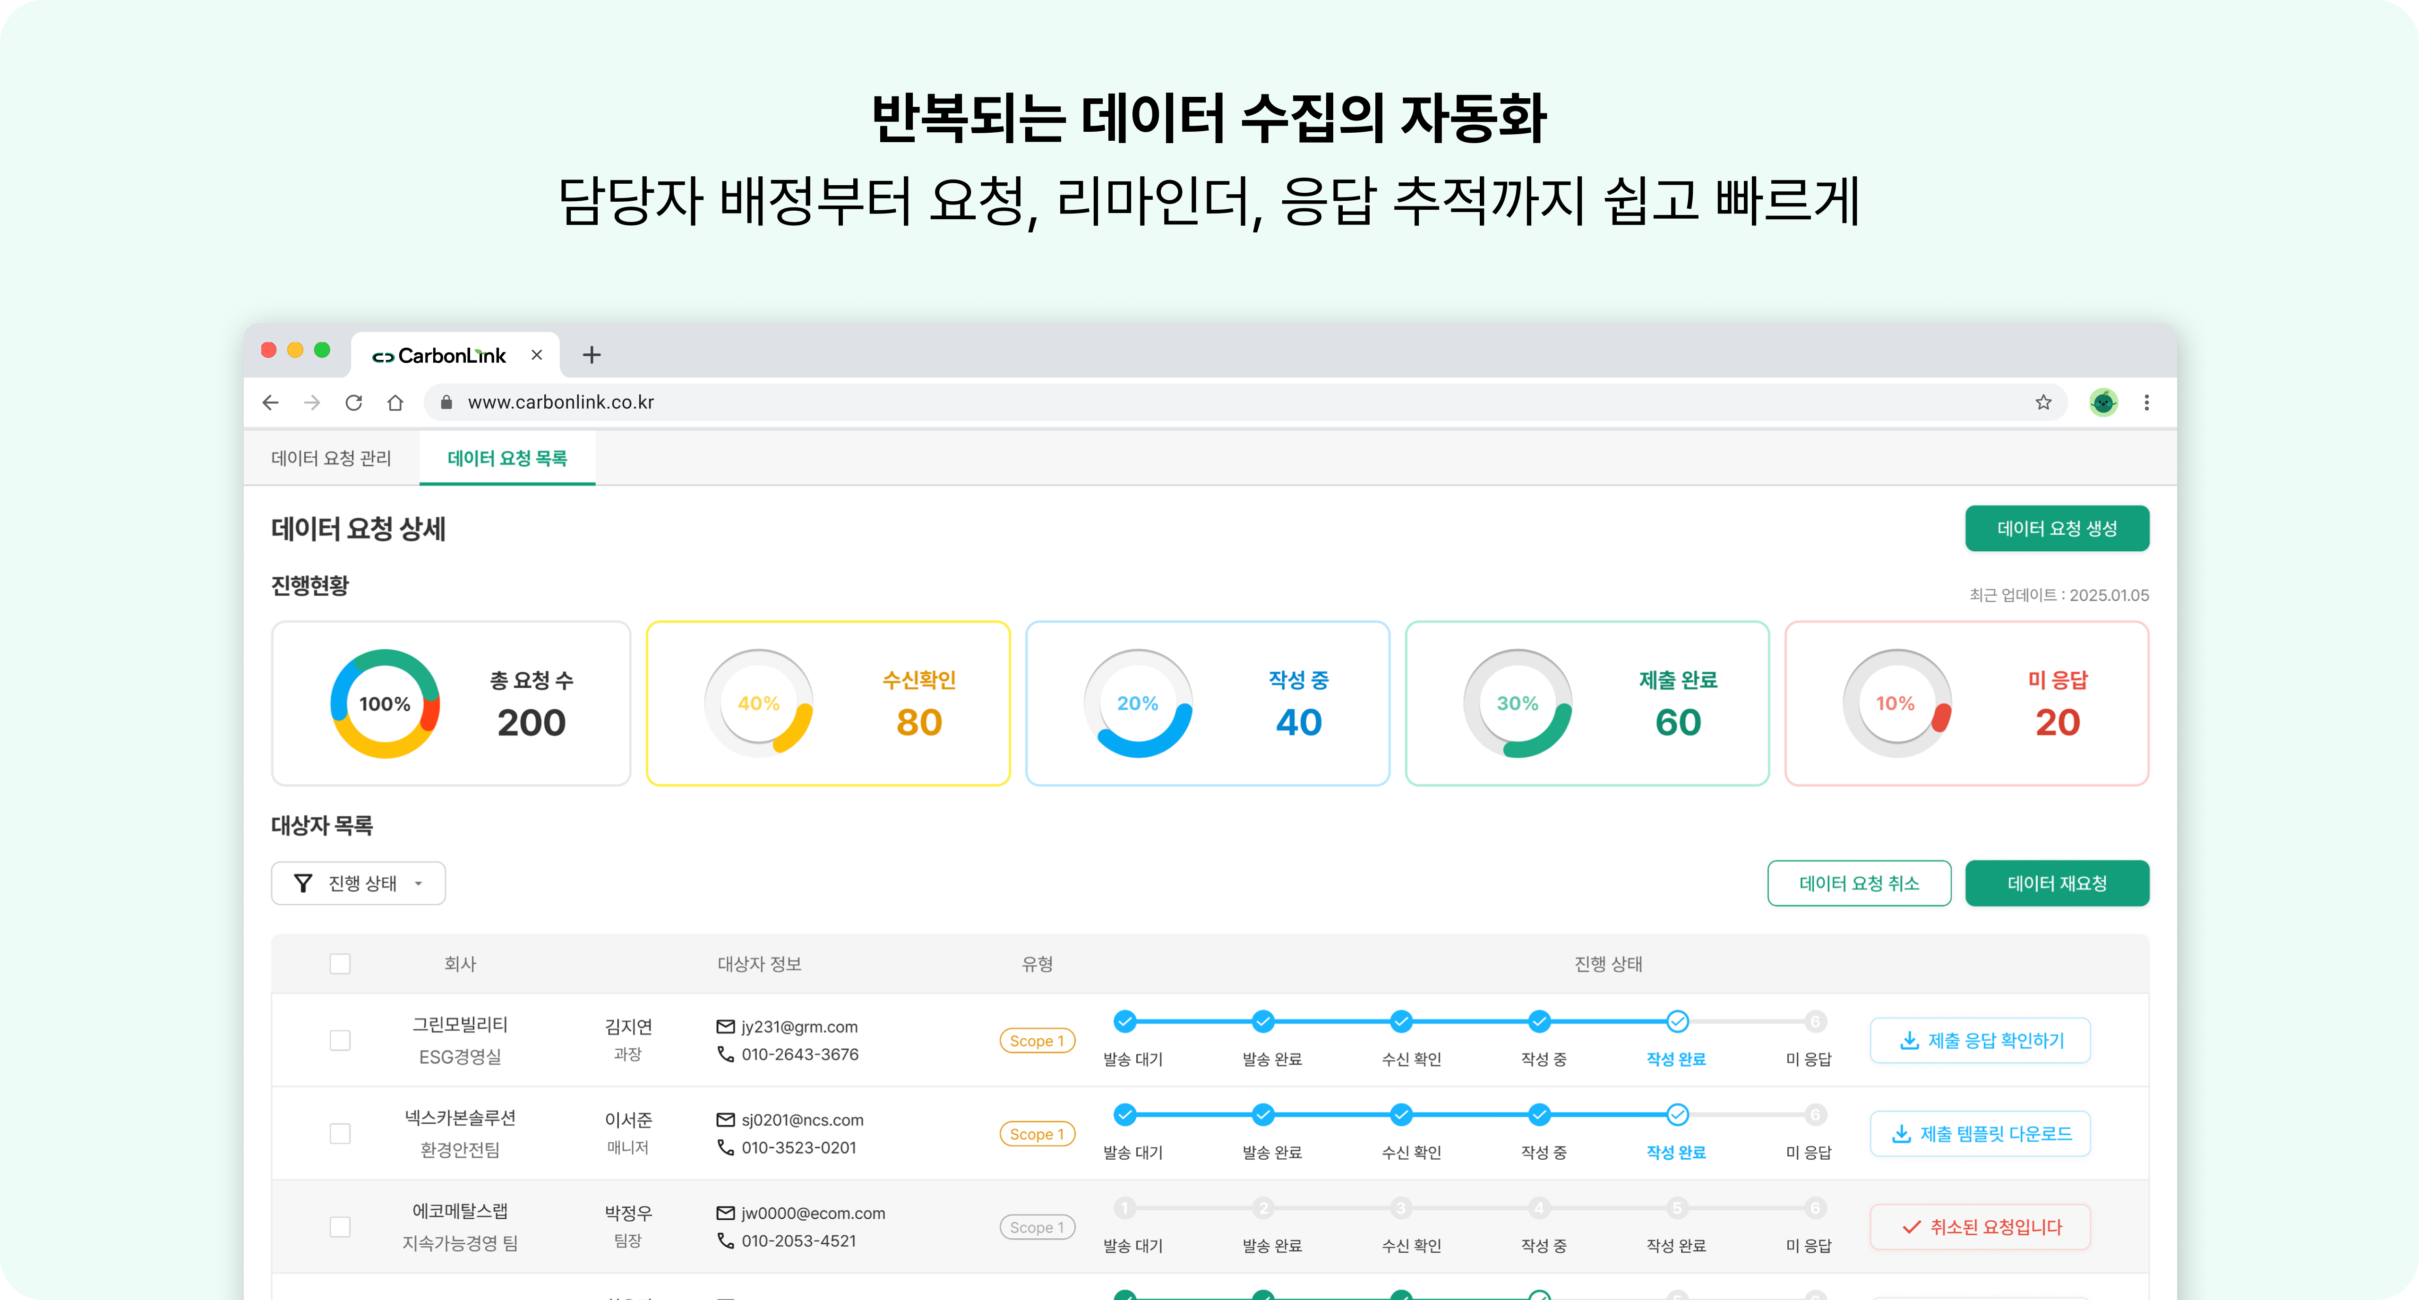Open a new browser tab with plus
Image resolution: width=2419 pixels, height=1300 pixels.
591,355
